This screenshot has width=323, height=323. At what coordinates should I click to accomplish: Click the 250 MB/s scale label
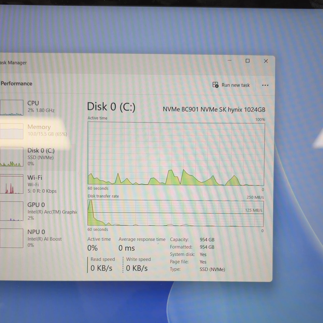[x=255, y=197]
